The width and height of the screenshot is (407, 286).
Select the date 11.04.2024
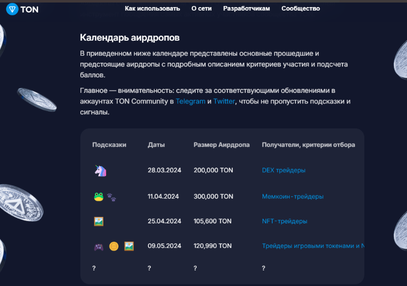click(x=163, y=197)
